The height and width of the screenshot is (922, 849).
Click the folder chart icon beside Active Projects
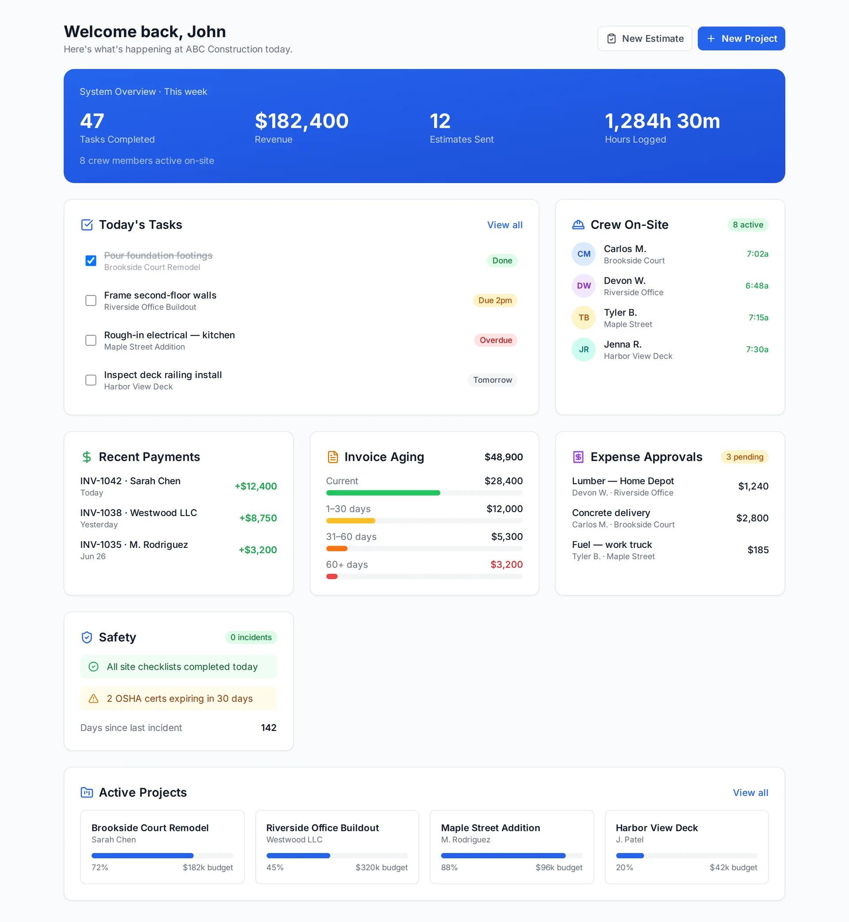[87, 792]
